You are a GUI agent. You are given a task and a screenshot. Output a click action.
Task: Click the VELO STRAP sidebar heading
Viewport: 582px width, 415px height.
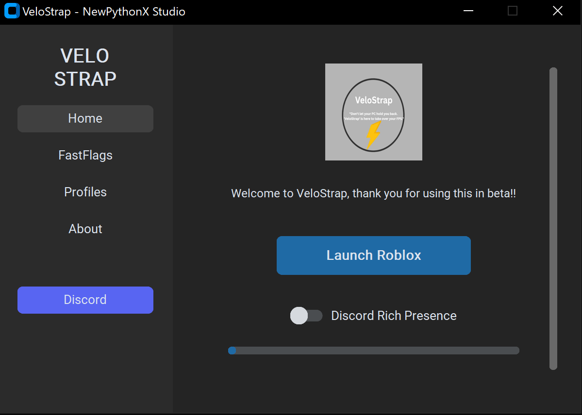[85, 67]
